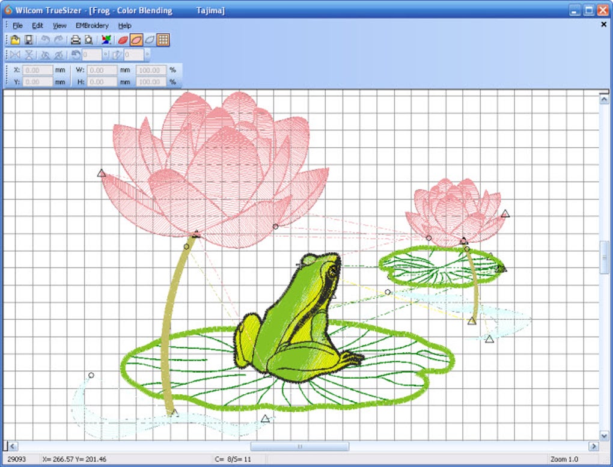The width and height of the screenshot is (613, 467).
Task: Click the mirror vertical icon
Action: click(x=29, y=54)
